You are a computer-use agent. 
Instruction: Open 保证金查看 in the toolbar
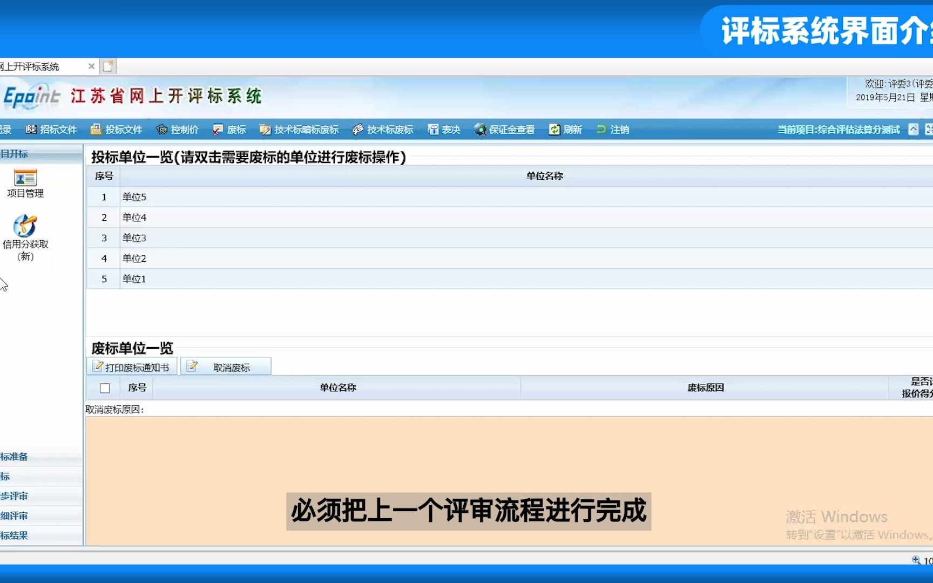tap(505, 130)
